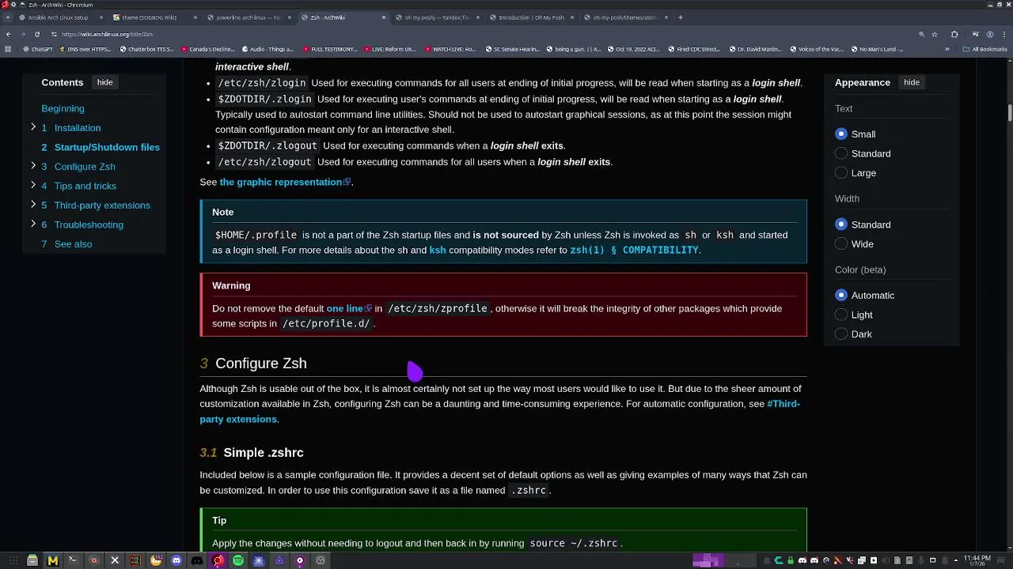This screenshot has width=1013, height=569.
Task: Hide the Contents sidebar
Action: coord(105,82)
